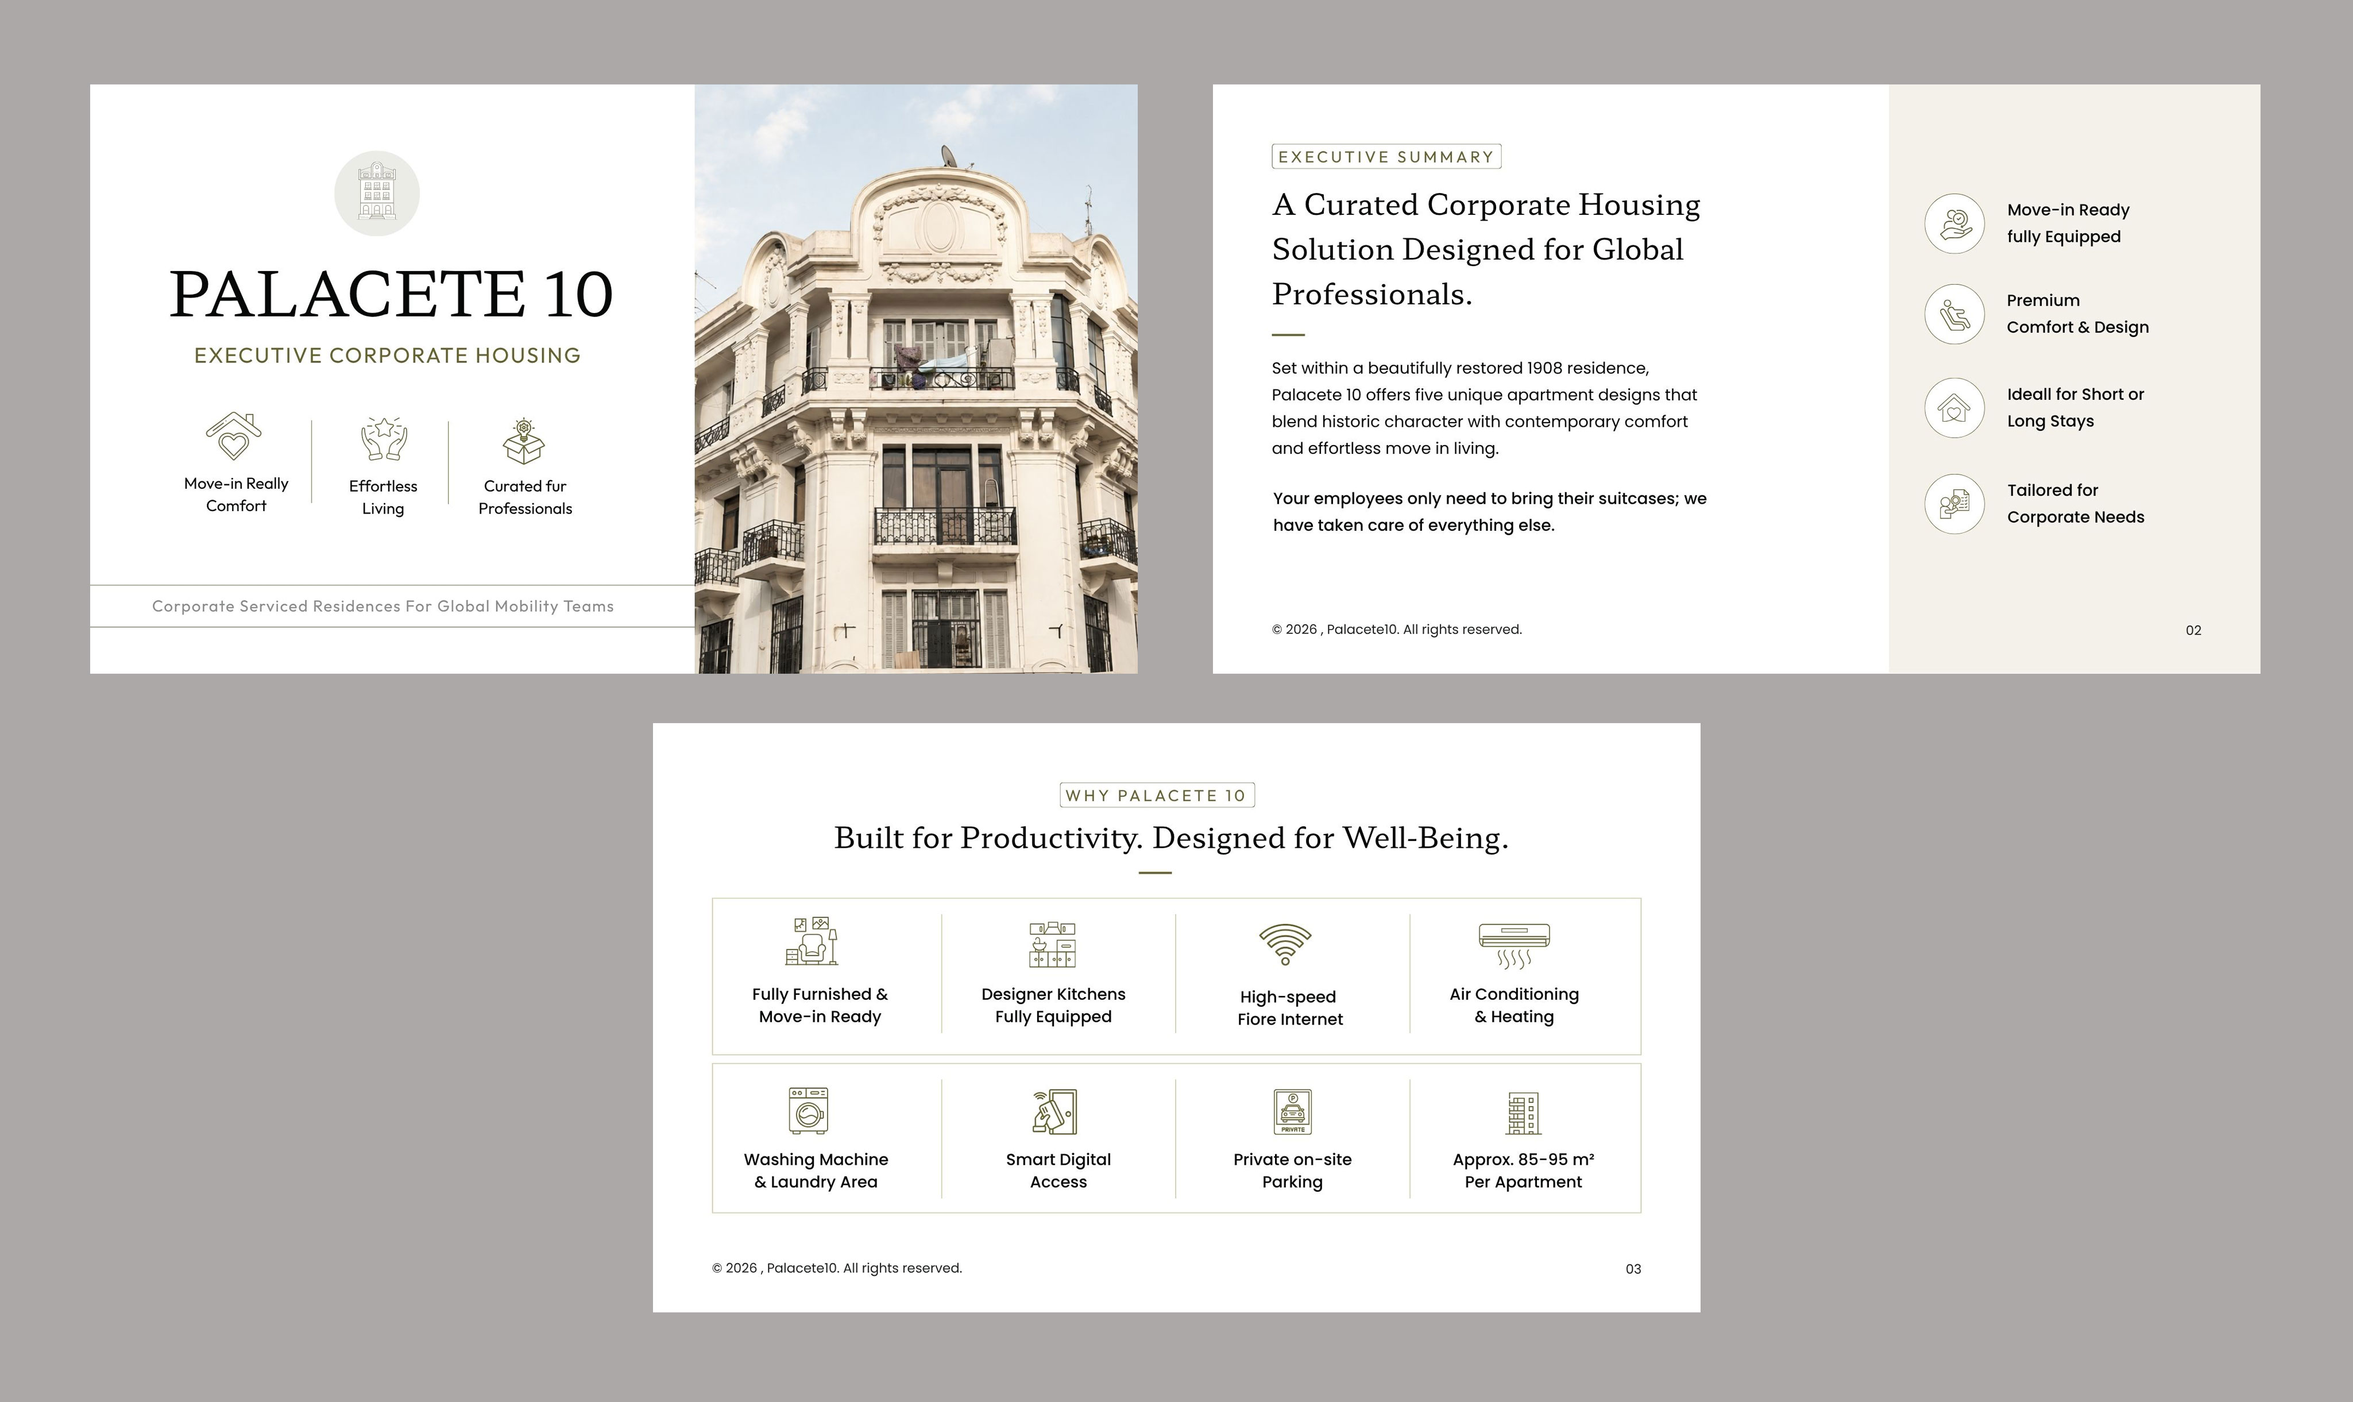Screen dimensions: 2353x1402
Task: Select the EXECUTIVE CORPORATE HOUSING subtitle
Action: pos(387,355)
